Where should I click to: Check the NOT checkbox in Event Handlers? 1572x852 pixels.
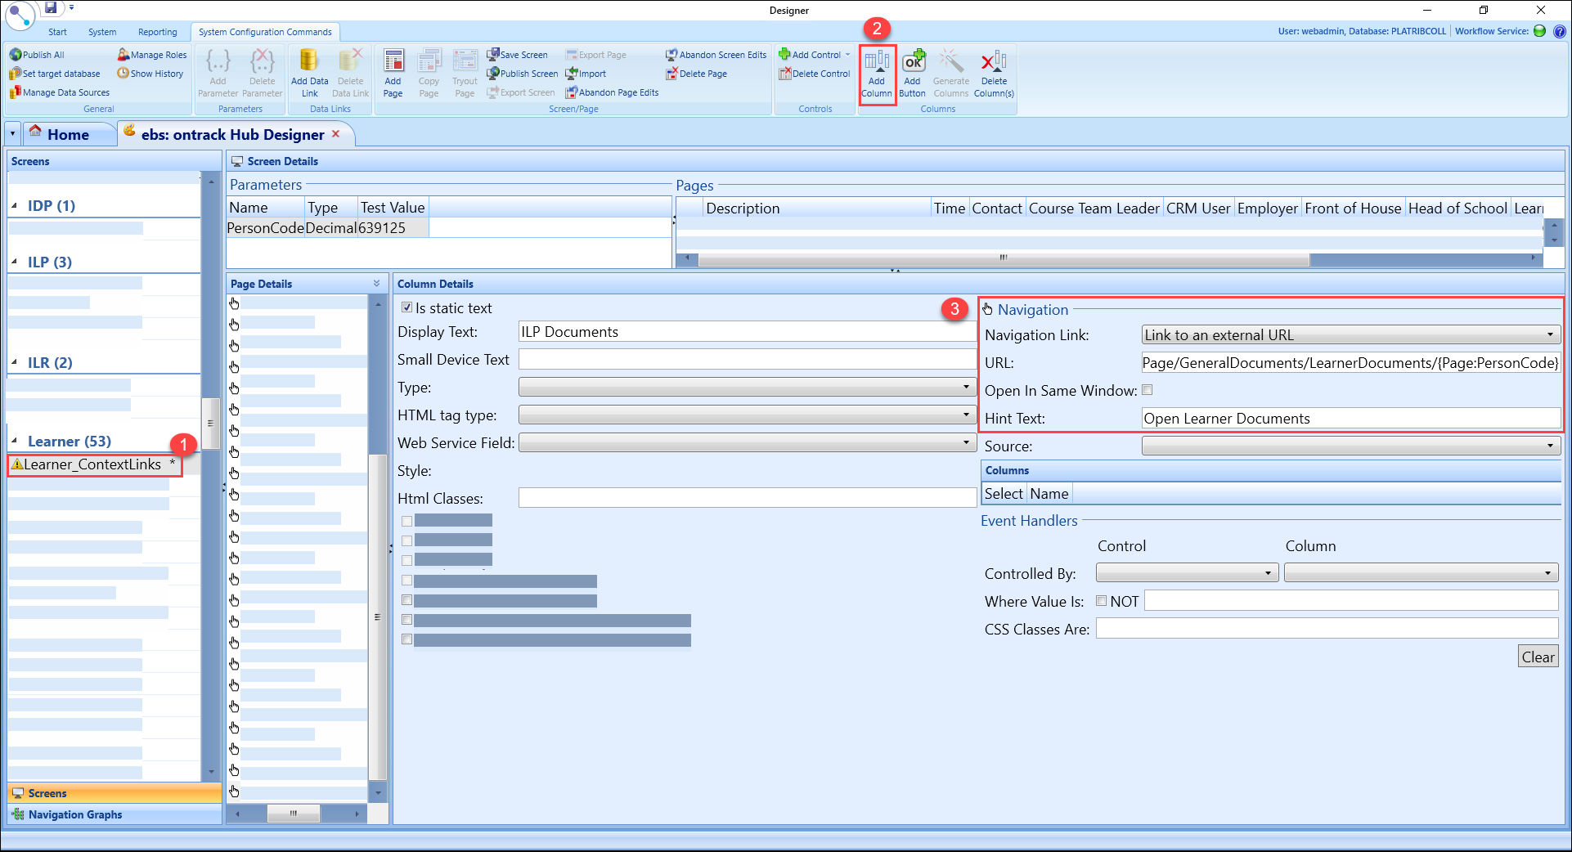tap(1102, 600)
